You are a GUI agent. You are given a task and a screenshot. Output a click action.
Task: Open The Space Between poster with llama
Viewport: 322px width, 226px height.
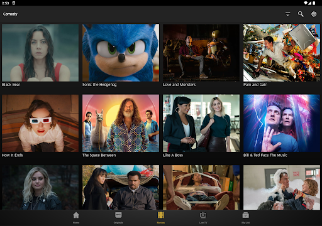[x=121, y=123]
